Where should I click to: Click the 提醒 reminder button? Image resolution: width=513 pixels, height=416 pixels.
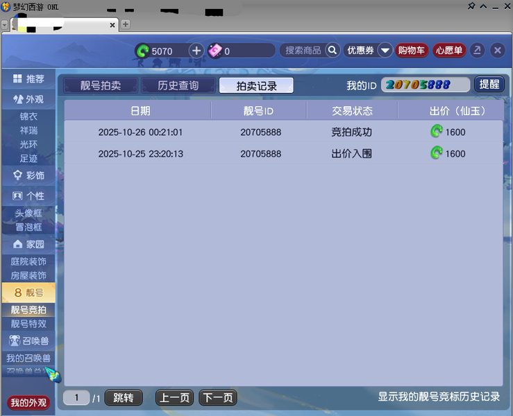(489, 85)
